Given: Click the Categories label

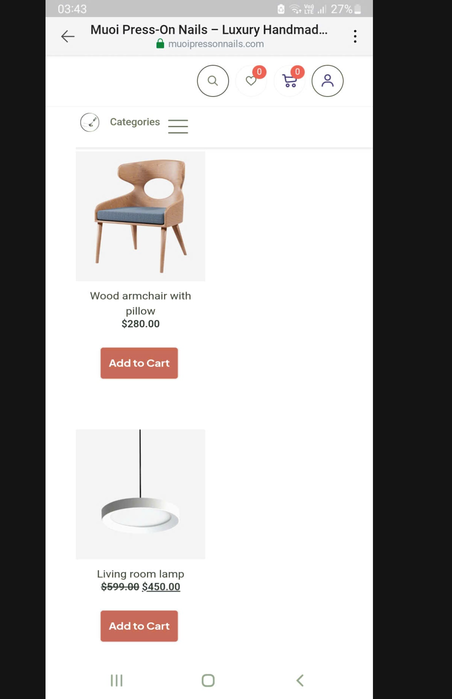Looking at the screenshot, I should click(135, 122).
